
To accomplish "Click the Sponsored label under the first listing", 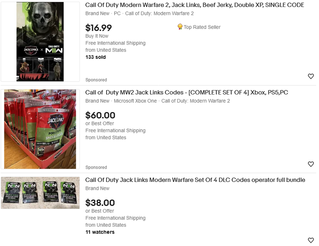I will click(x=96, y=80).
